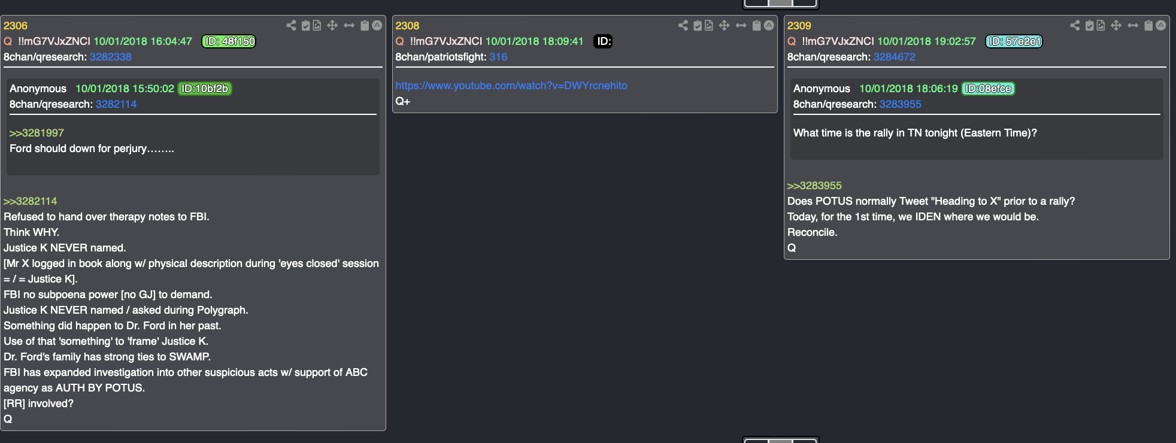Follow the >>3283955 reply reference
Viewport: 1176px width, 443px height.
814,186
